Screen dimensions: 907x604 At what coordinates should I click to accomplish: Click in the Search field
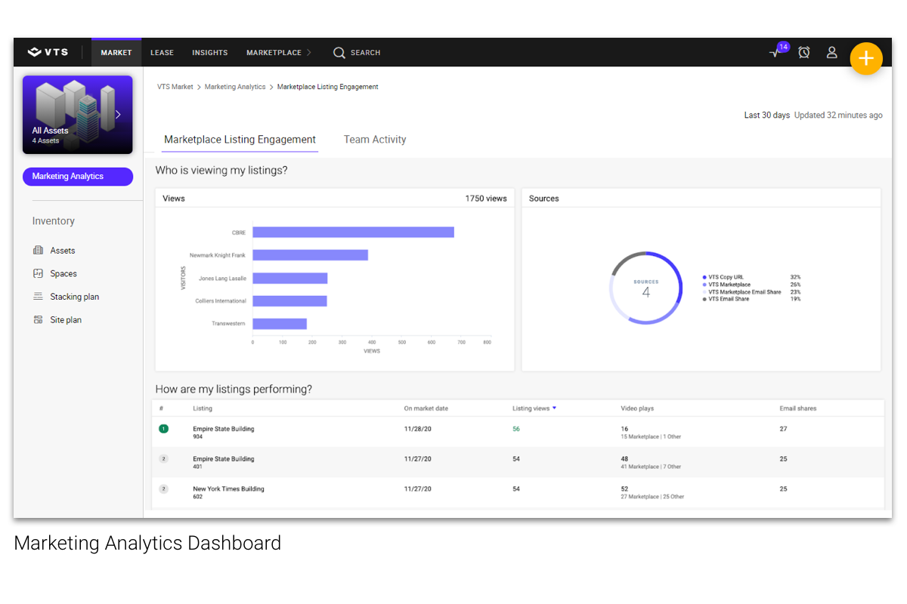click(x=366, y=53)
